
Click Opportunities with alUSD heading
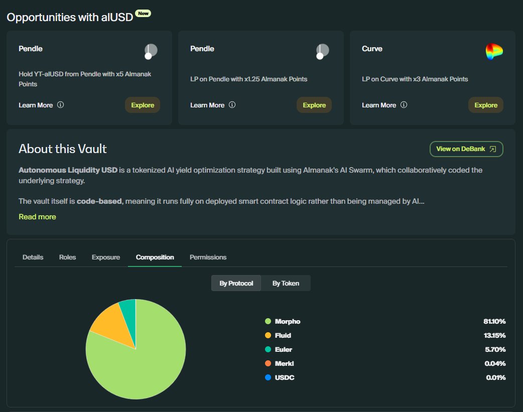pos(70,18)
